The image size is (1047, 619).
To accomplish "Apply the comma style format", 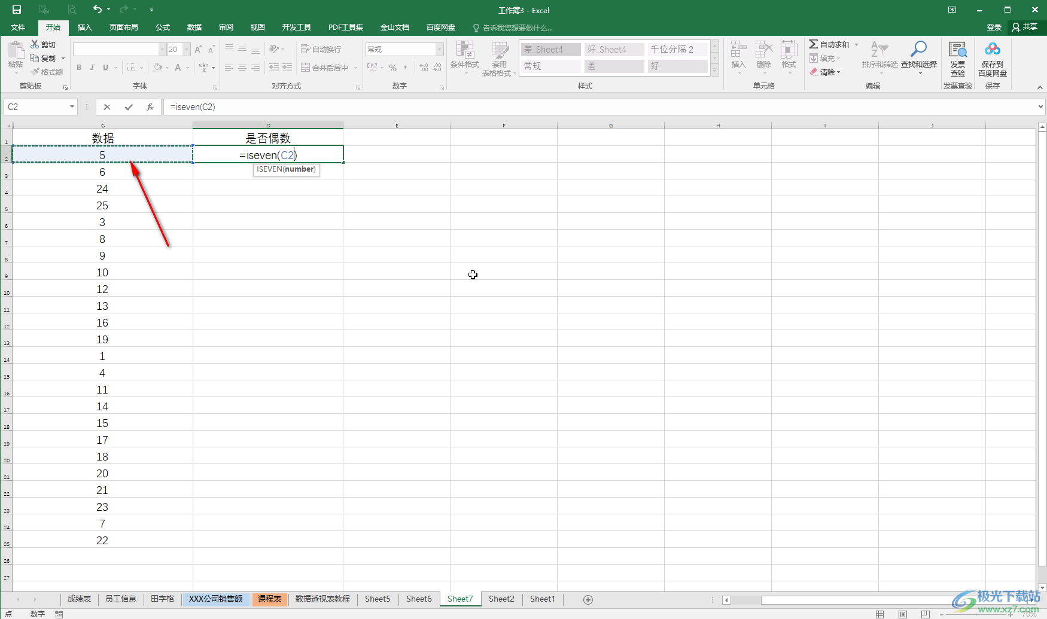I will click(405, 68).
